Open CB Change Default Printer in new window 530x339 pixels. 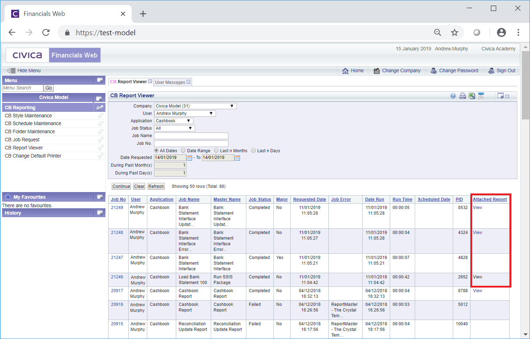pyautogui.click(x=100, y=156)
